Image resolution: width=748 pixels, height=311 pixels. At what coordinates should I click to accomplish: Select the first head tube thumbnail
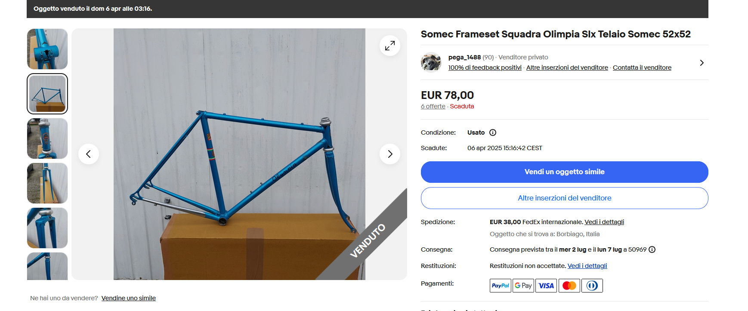pos(47,49)
